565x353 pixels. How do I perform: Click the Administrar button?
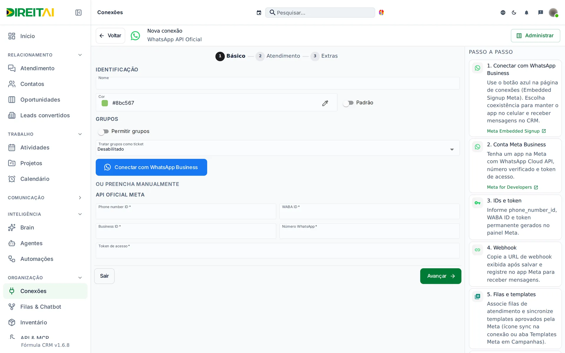pyautogui.click(x=535, y=36)
